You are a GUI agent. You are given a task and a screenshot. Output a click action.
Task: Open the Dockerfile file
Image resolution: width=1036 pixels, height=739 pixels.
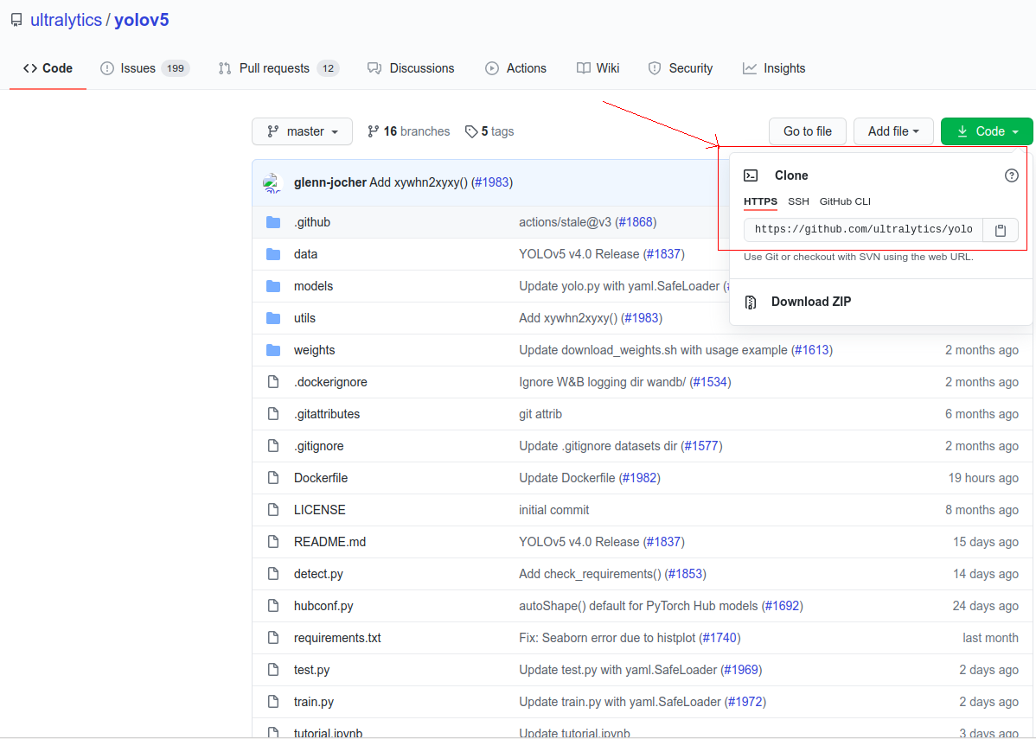point(321,478)
